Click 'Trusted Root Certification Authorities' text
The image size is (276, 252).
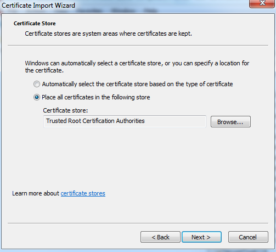pyautogui.click(x=95, y=121)
